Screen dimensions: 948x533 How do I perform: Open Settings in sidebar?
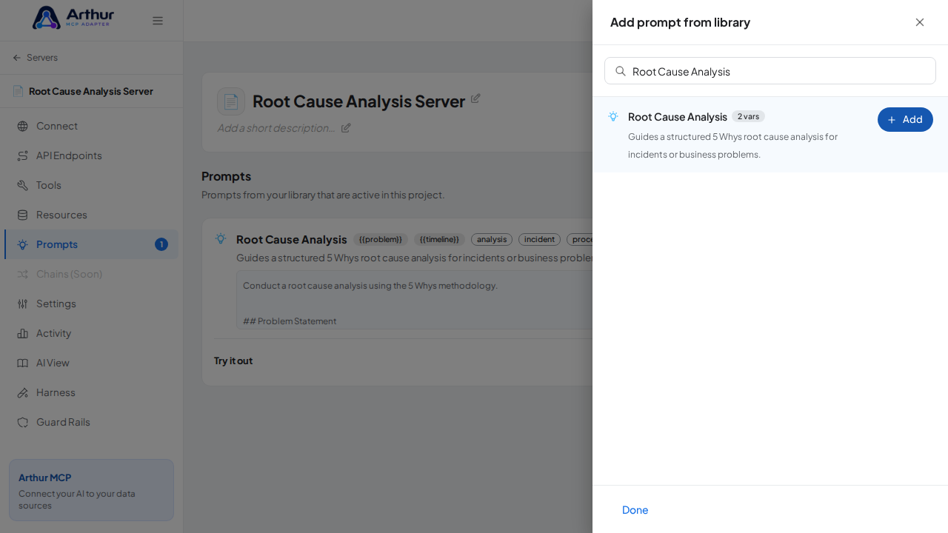click(91, 304)
